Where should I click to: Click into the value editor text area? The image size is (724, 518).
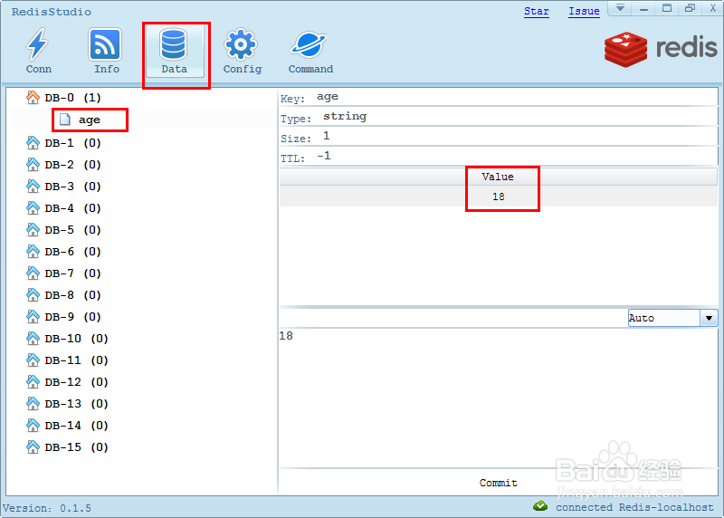click(498, 398)
